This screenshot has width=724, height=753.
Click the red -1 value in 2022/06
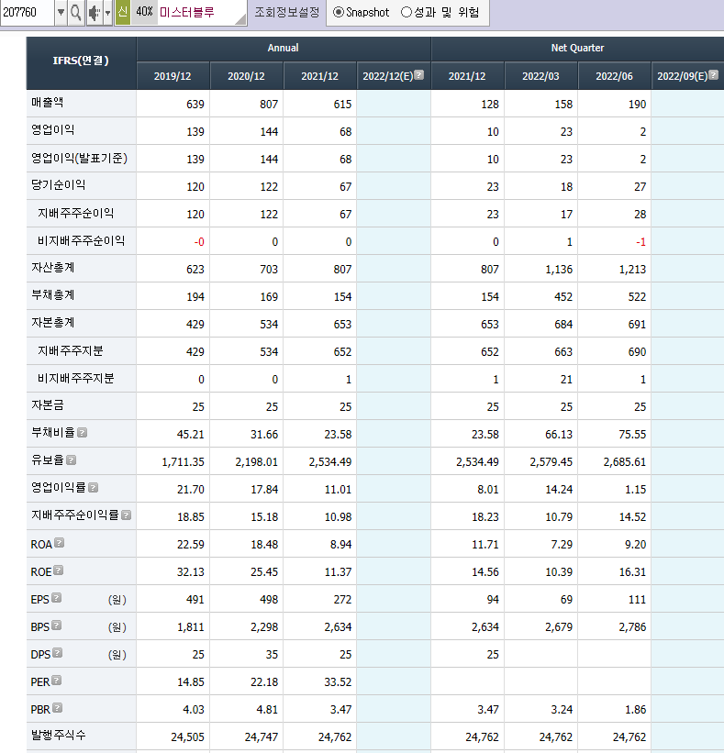click(x=640, y=242)
